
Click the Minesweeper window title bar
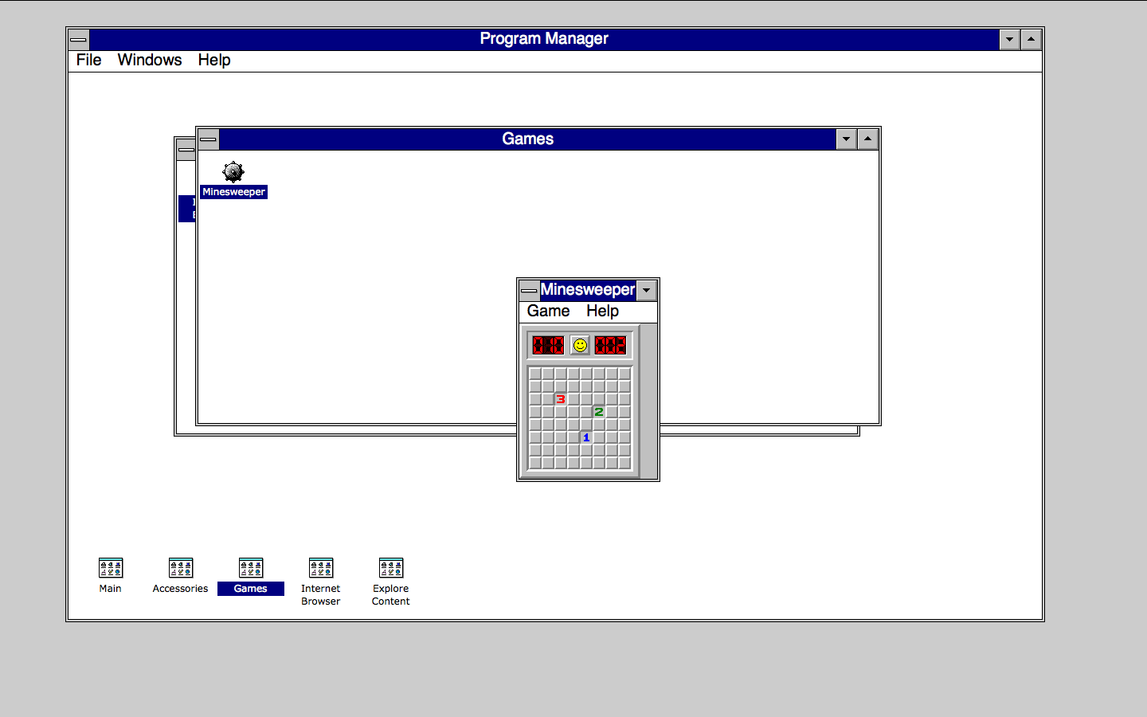(588, 290)
